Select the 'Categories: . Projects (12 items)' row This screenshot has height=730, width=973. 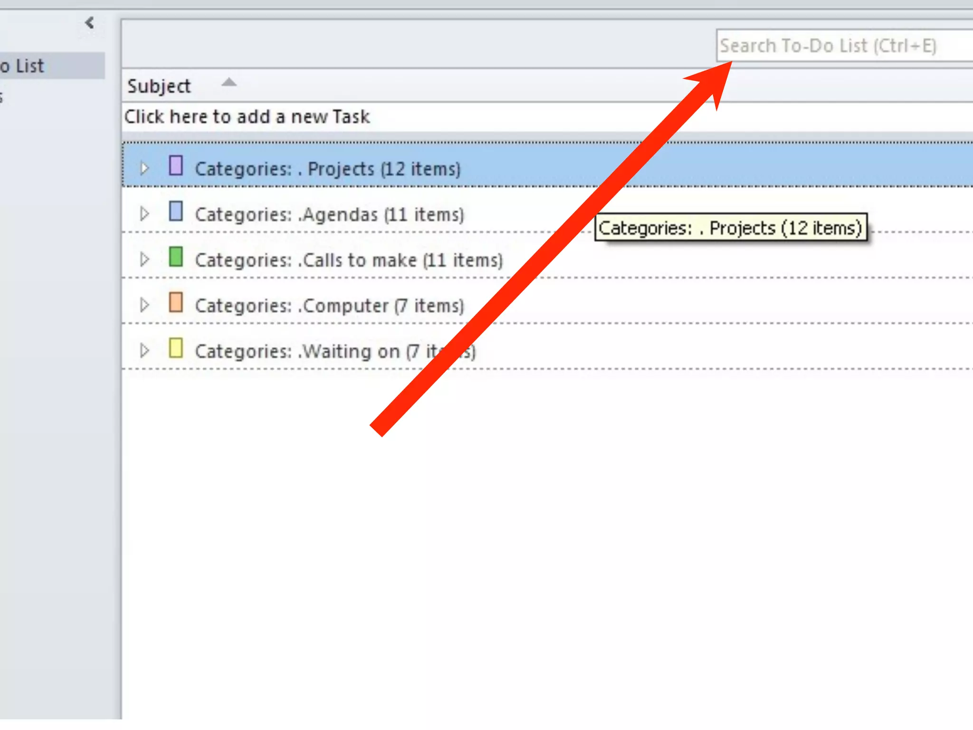pos(328,169)
